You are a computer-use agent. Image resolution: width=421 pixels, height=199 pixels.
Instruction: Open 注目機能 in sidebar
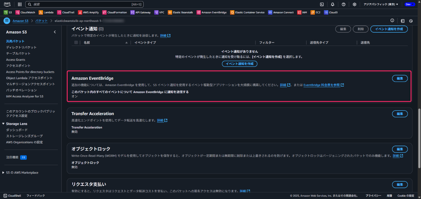click(12, 157)
